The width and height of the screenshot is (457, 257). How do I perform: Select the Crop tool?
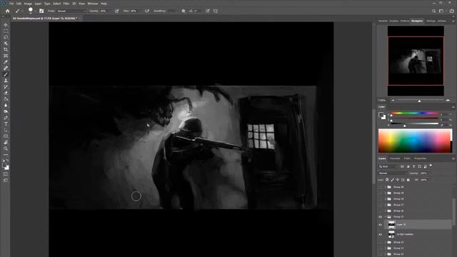point(6,49)
